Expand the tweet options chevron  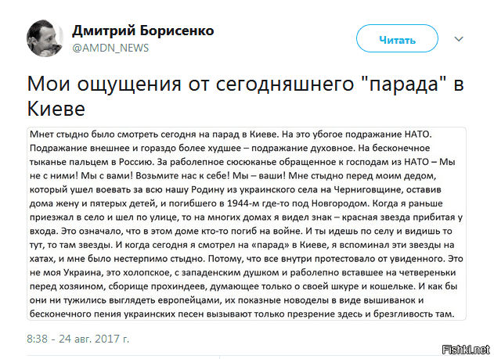[459, 39]
